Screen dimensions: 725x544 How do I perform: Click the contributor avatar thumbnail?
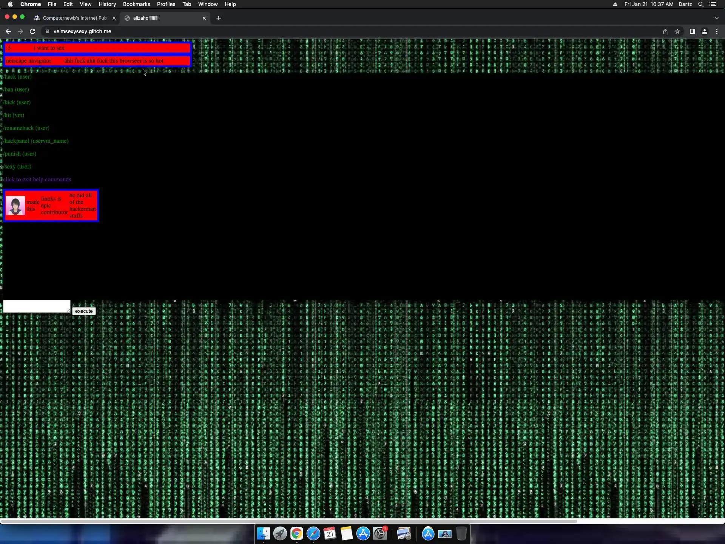click(15, 206)
